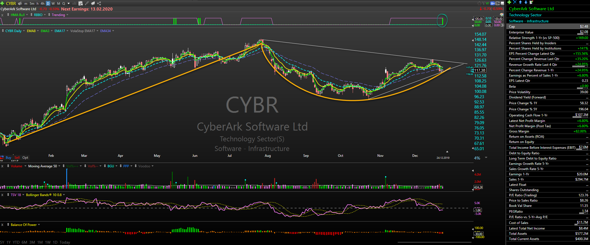590x245 pixels.
Task: Open the Bollinger Bands 10 0.8 dropdown
Action: pyautogui.click(x=64, y=195)
